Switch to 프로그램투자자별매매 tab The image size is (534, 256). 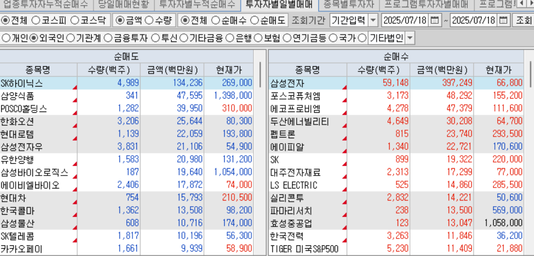click(426, 5)
